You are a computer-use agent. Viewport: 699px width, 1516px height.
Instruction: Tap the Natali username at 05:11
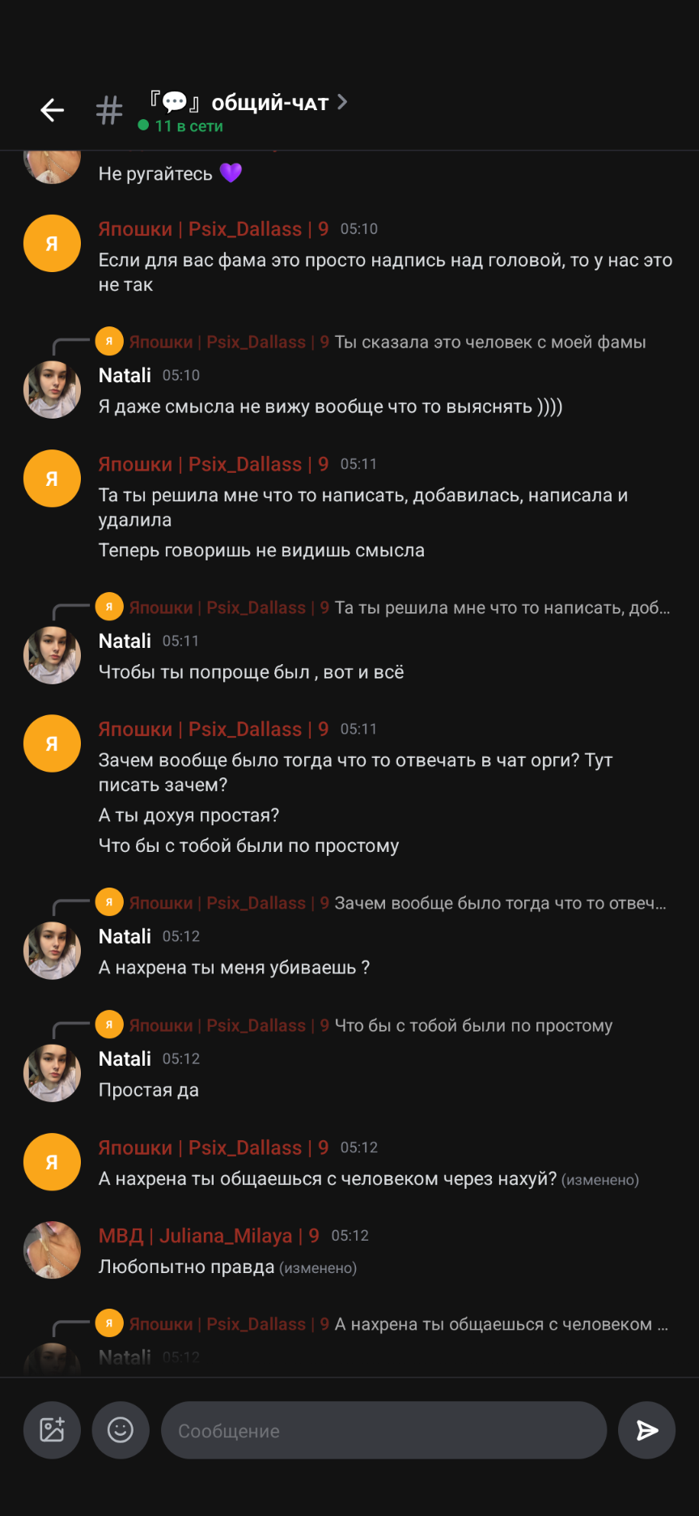[125, 641]
